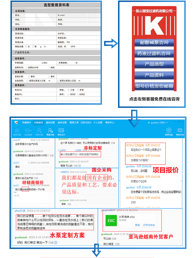Screen dimensions: 194x258
Task: Click the 接受沟通 toolbar icon
Action: pos(17,131)
